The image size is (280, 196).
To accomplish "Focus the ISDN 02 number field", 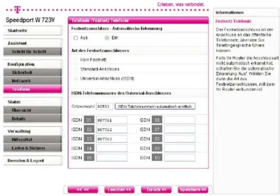I will tap(112, 130).
